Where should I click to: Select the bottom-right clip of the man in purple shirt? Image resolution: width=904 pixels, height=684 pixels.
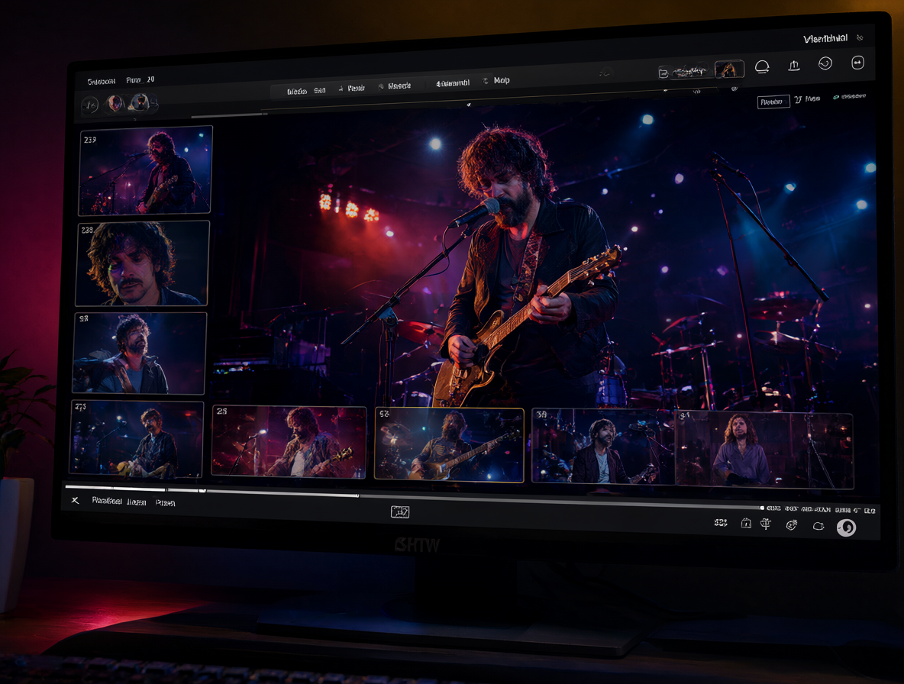click(764, 450)
